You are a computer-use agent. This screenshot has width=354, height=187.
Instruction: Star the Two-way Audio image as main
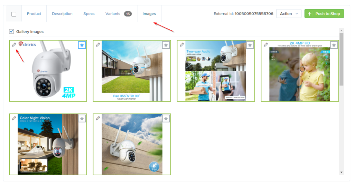250,45
